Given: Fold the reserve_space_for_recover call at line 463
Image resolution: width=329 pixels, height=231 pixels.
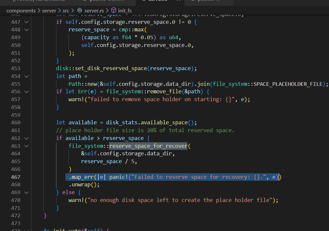Looking at the screenshot, I should (x=26, y=146).
